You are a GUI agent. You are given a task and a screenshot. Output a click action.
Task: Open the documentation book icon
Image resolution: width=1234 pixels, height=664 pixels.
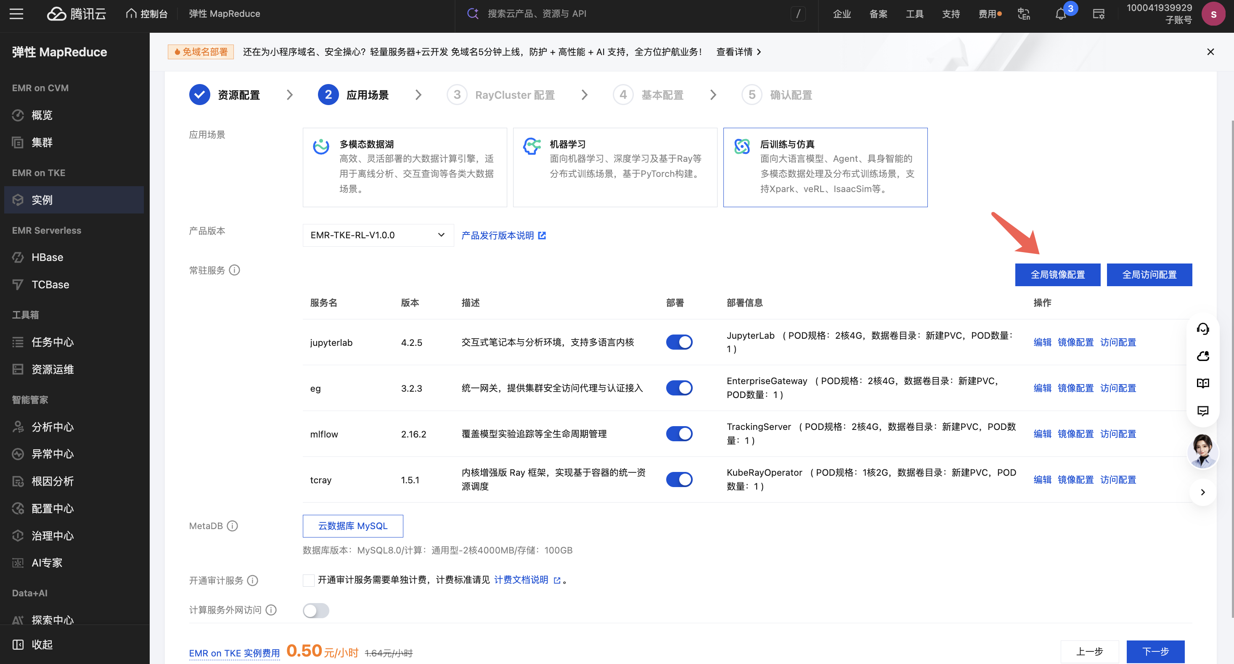point(1203,383)
